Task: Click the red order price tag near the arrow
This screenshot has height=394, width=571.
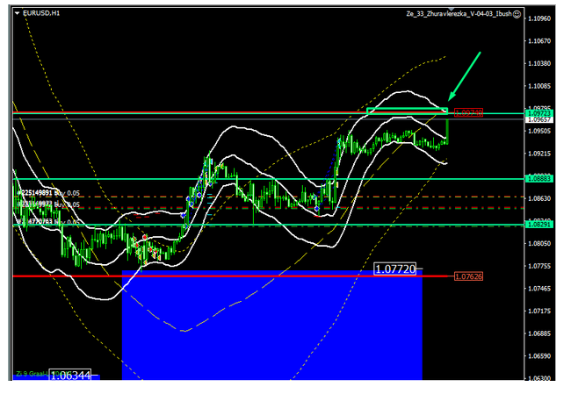Action: 467,112
